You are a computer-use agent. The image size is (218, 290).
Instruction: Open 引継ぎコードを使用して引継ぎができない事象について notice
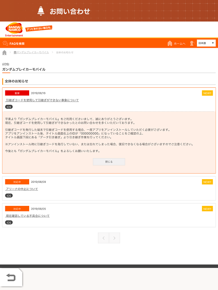(x=42, y=100)
